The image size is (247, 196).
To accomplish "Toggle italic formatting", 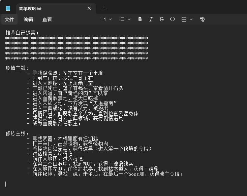I will click(151, 19).
